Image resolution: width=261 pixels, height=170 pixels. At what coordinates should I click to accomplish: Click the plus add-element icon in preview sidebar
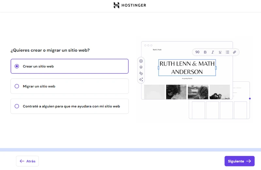pyautogui.click(x=141, y=61)
